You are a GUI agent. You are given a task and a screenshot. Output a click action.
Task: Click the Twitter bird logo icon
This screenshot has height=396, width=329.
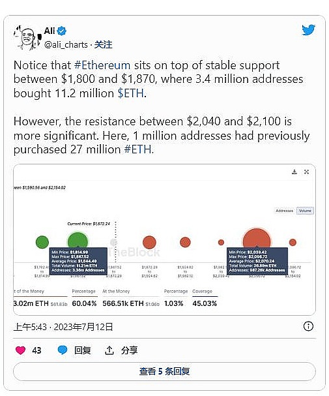(x=308, y=30)
